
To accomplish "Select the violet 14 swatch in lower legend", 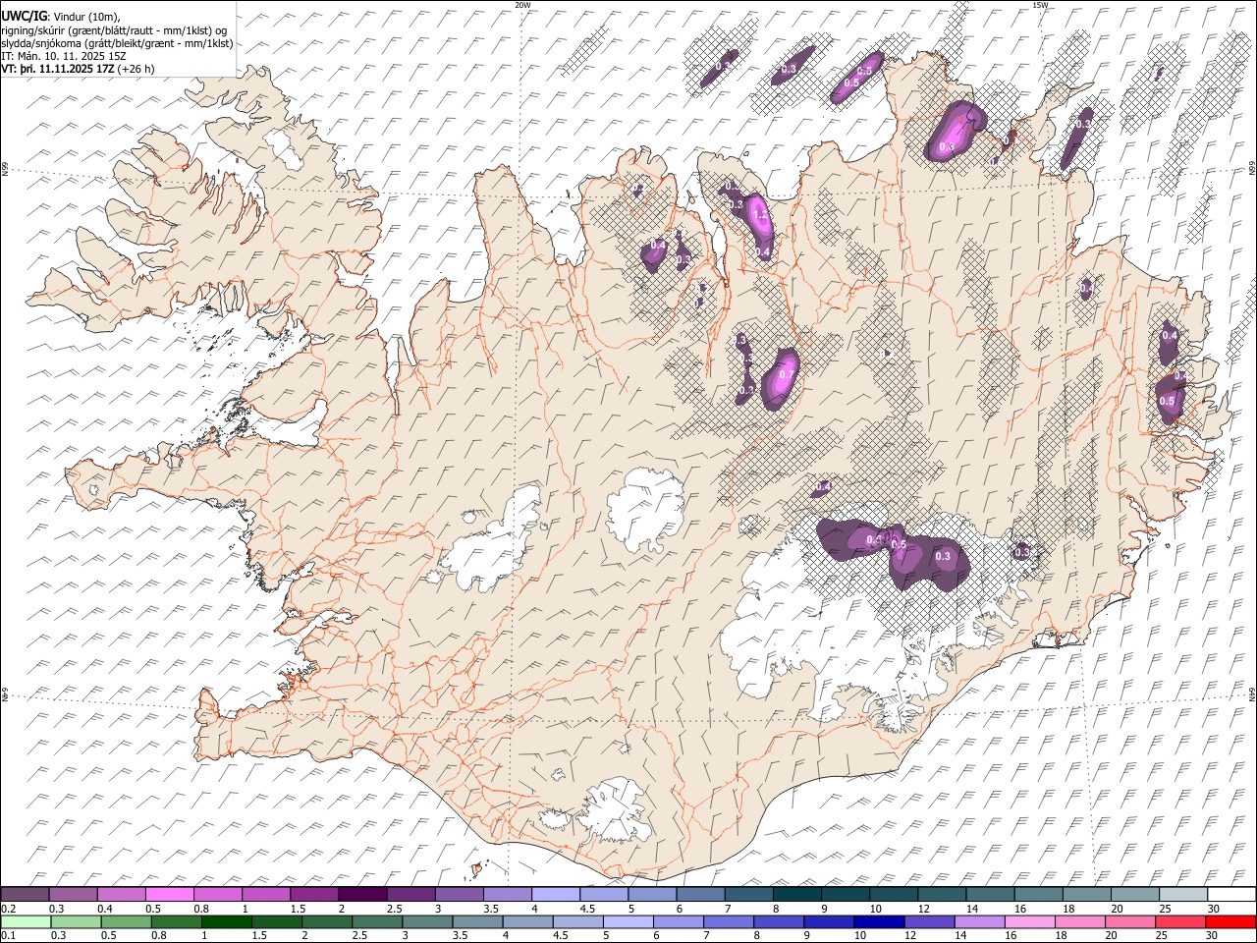I will [x=978, y=921].
